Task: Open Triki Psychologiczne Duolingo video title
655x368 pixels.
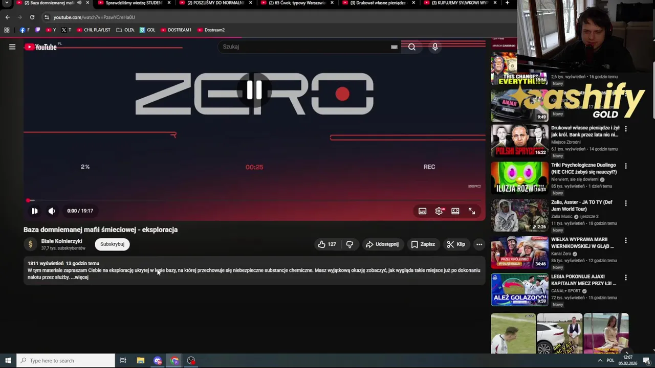Action: tap(584, 169)
